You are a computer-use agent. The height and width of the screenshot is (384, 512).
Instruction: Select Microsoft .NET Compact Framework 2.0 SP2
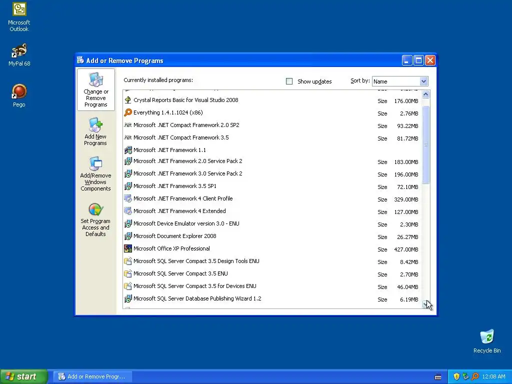point(272,125)
